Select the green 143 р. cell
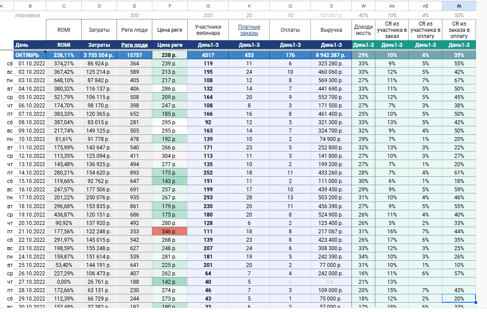This screenshot has width=487, height=312. [170, 181]
